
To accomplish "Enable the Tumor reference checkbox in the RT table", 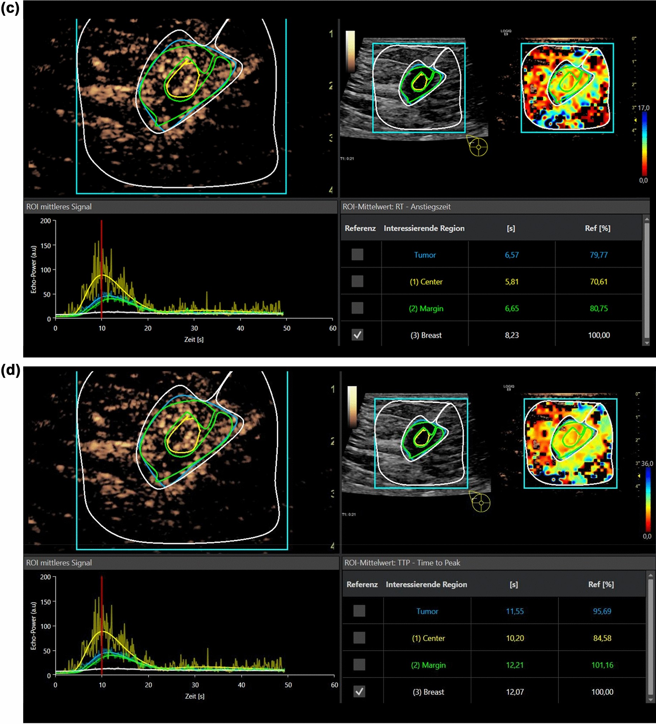I will (357, 255).
